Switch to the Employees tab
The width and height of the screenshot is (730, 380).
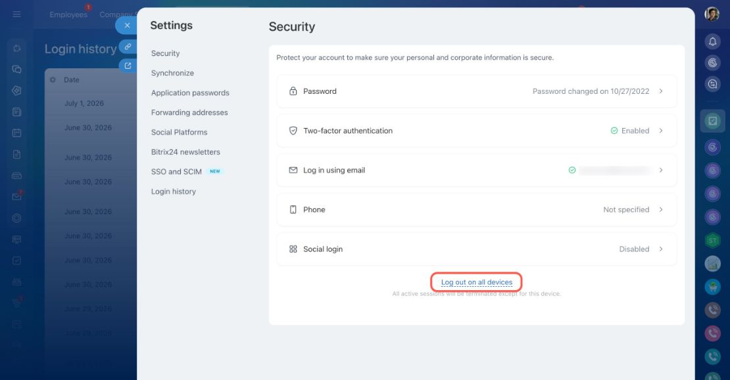pos(68,14)
